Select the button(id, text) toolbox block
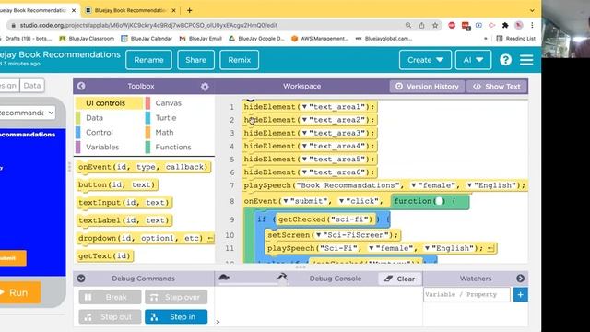This screenshot has height=332, width=590. [117, 184]
